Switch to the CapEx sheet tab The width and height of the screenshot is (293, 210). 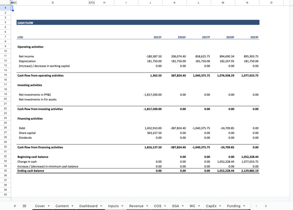point(210,206)
